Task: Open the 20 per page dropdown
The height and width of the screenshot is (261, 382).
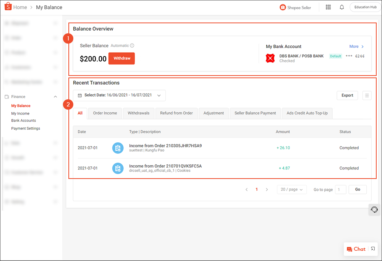Action: [x=292, y=189]
